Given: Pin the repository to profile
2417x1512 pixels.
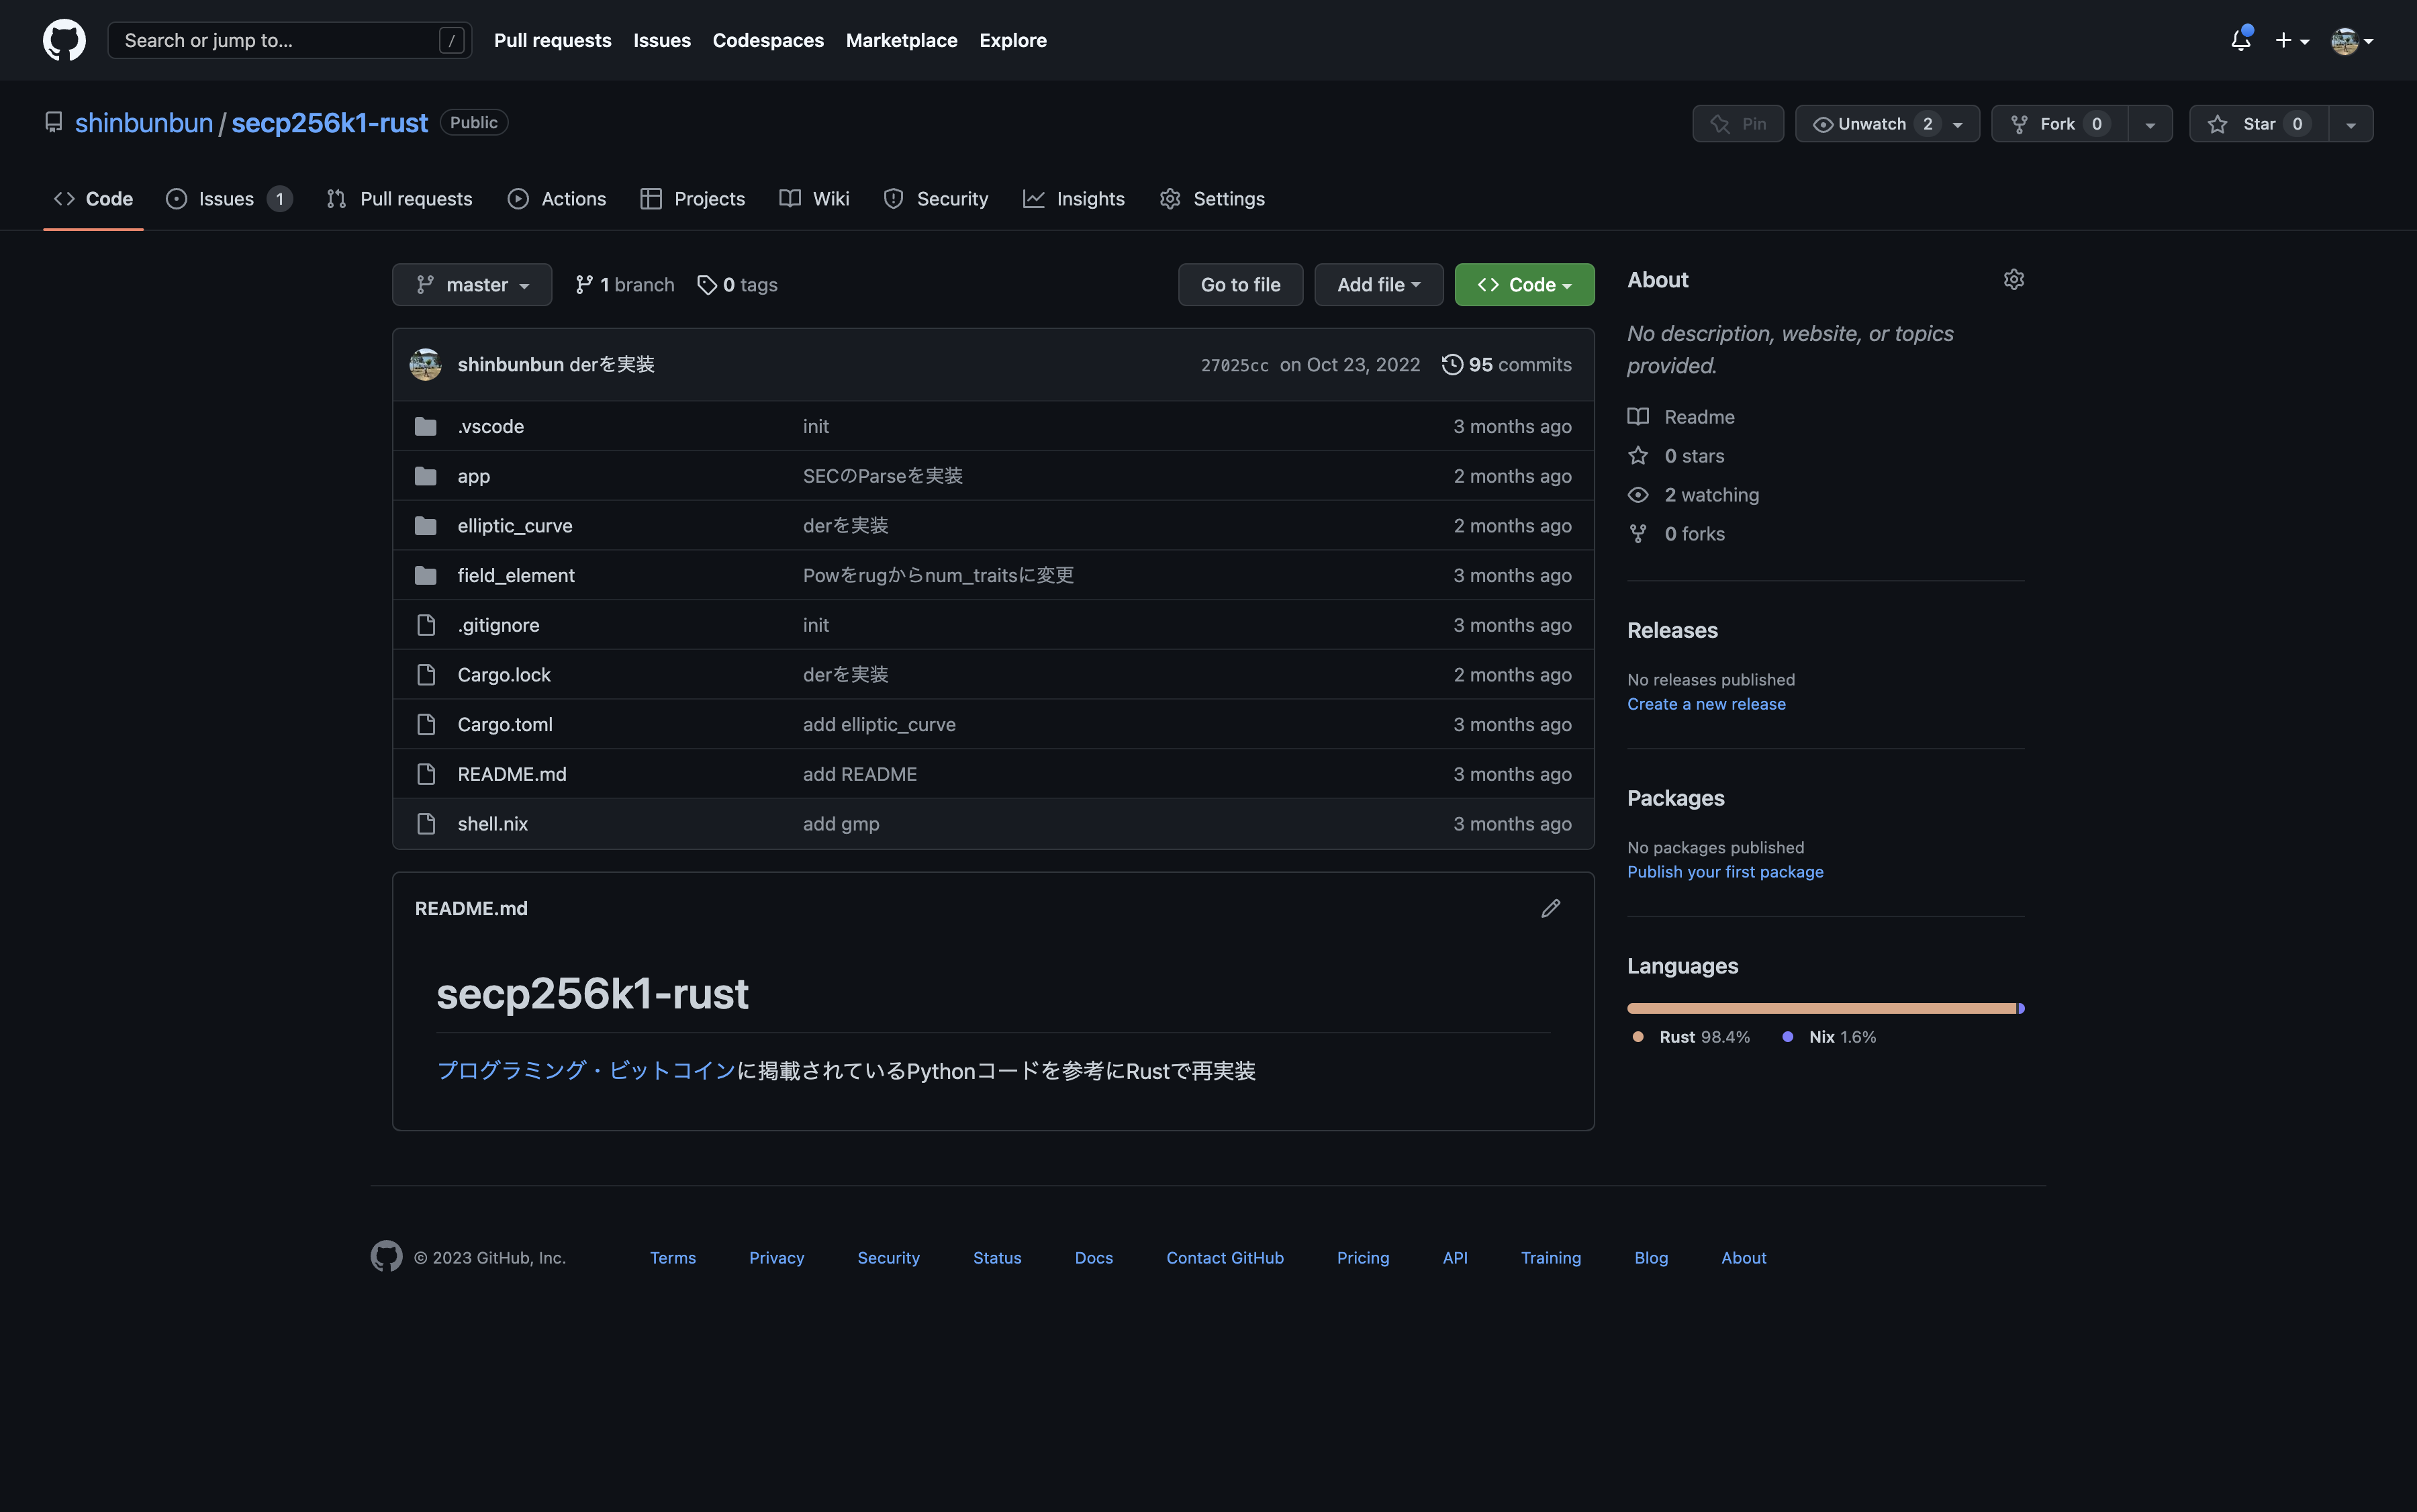Looking at the screenshot, I should (1737, 124).
